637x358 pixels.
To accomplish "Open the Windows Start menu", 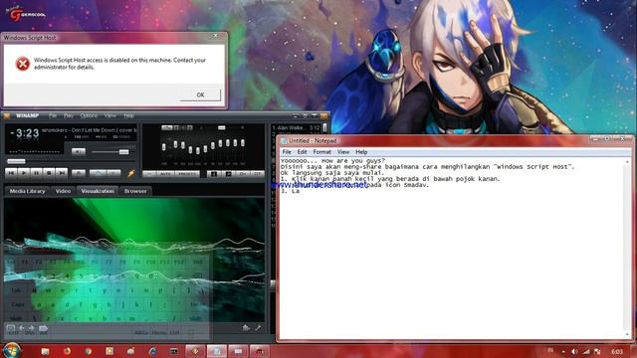I will (11, 351).
